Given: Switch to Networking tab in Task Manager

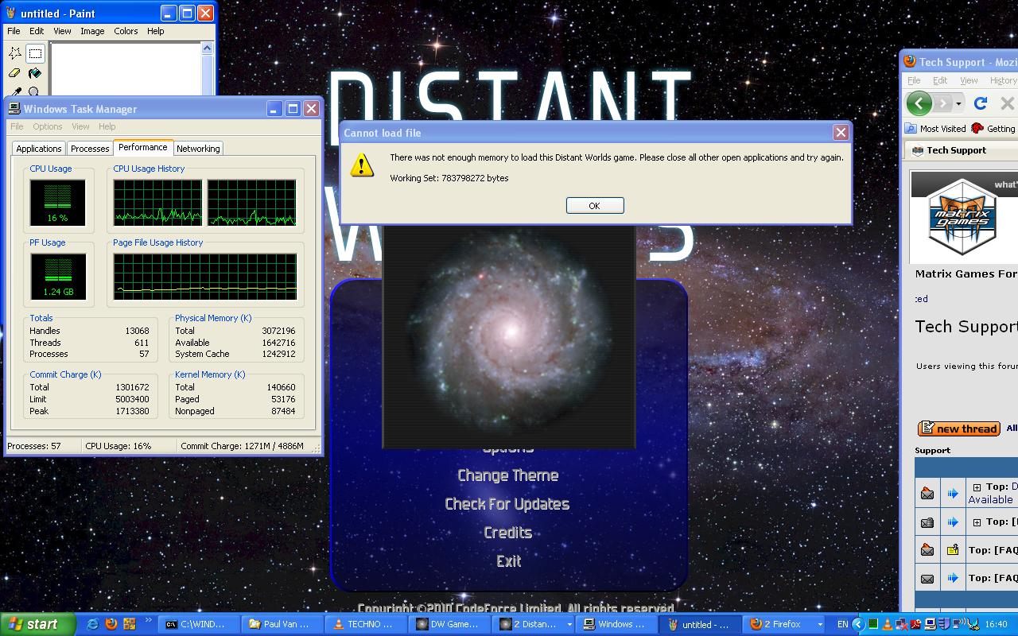Looking at the screenshot, I should (x=198, y=149).
